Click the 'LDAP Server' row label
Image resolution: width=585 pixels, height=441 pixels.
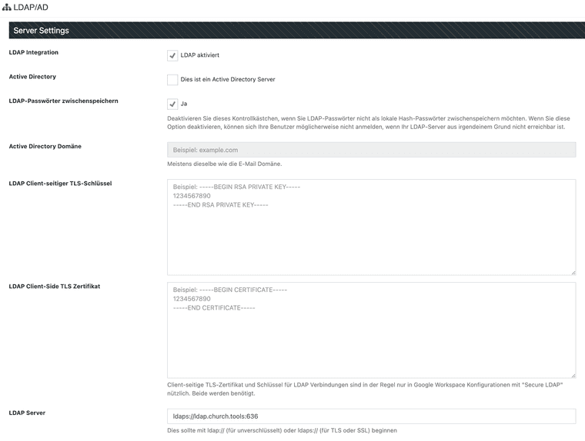tap(27, 413)
